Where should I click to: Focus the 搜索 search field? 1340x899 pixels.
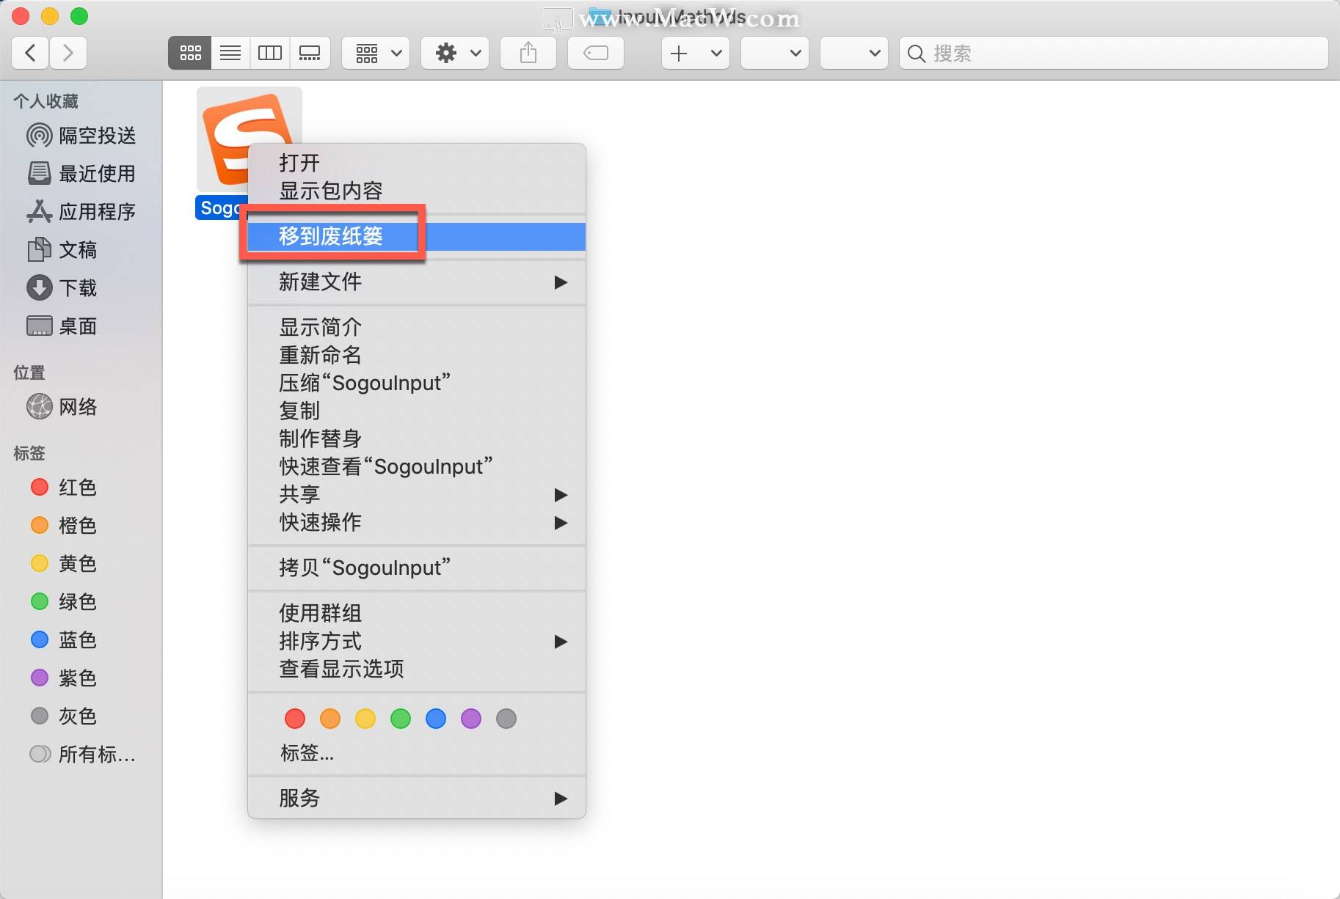(x=1114, y=53)
